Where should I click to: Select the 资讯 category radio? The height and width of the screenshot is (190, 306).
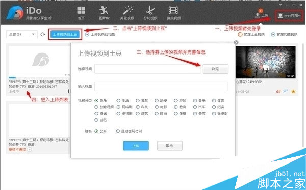click(96, 114)
